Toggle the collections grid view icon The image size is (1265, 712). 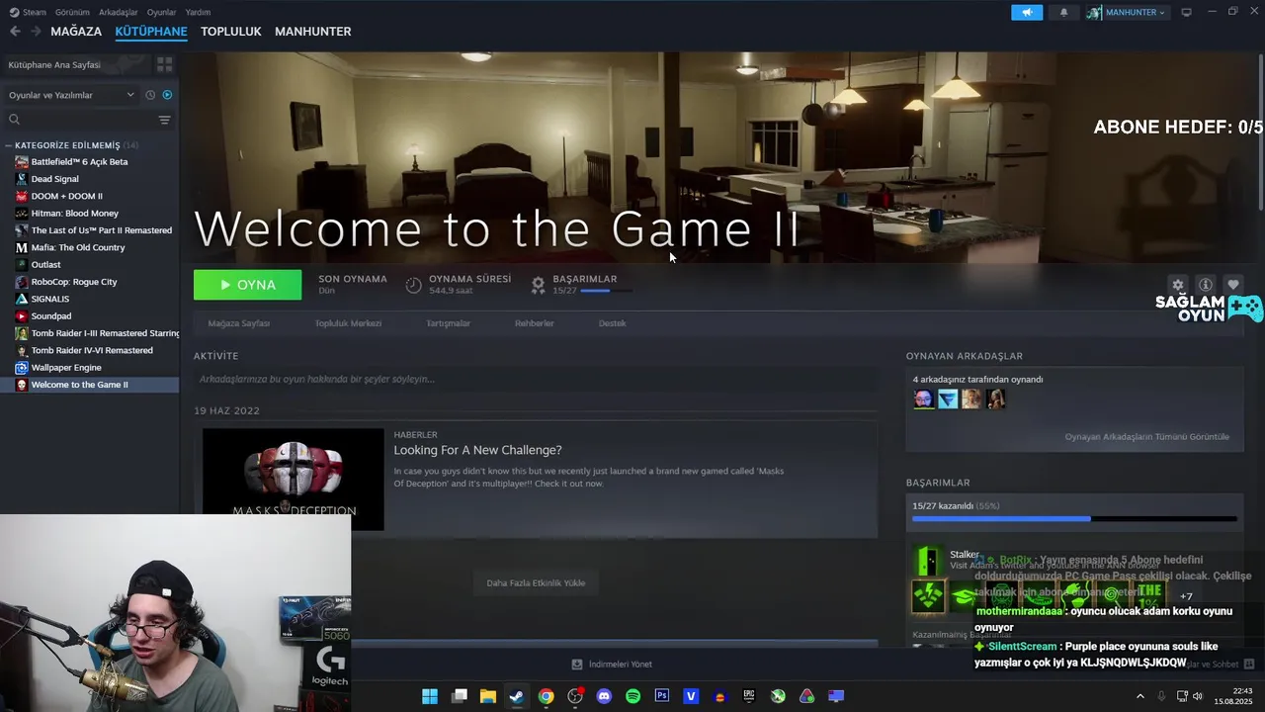click(x=164, y=64)
